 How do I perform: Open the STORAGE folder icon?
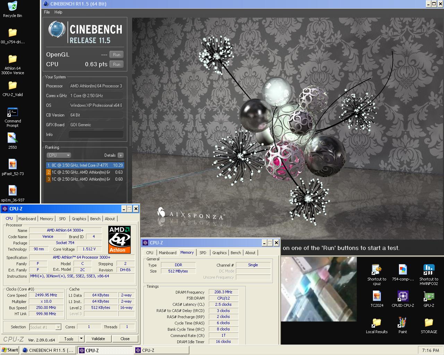pos(429,322)
